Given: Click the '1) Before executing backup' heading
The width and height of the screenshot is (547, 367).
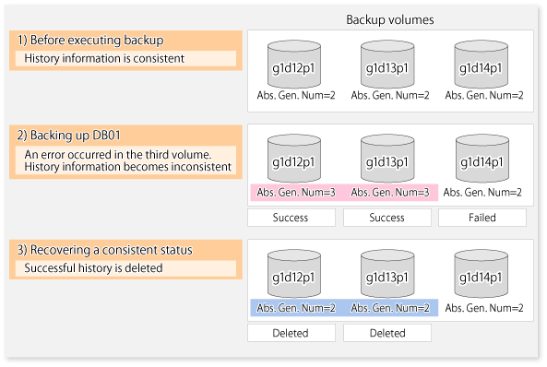Looking at the screenshot, I should tap(90, 41).
